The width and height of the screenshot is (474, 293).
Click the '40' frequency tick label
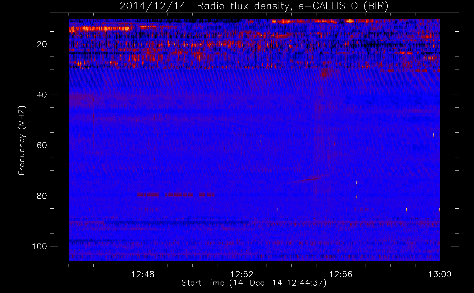(x=42, y=95)
